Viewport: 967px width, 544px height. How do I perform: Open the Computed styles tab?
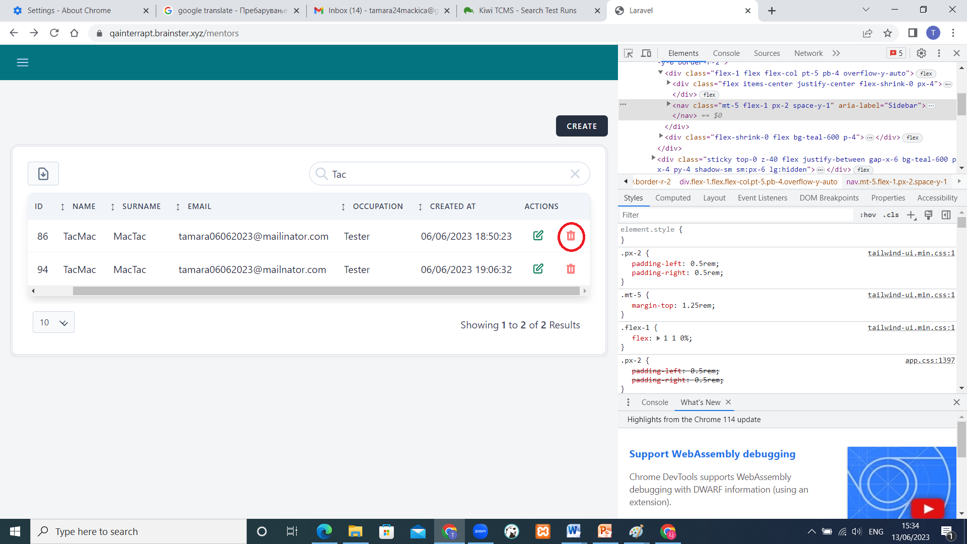pos(672,198)
